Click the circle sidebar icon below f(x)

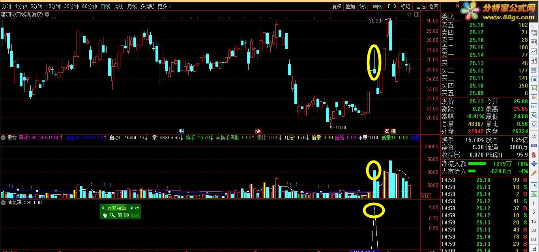click(534, 124)
